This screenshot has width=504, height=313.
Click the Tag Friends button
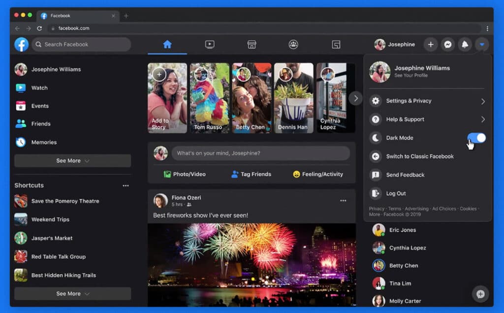[x=251, y=174]
